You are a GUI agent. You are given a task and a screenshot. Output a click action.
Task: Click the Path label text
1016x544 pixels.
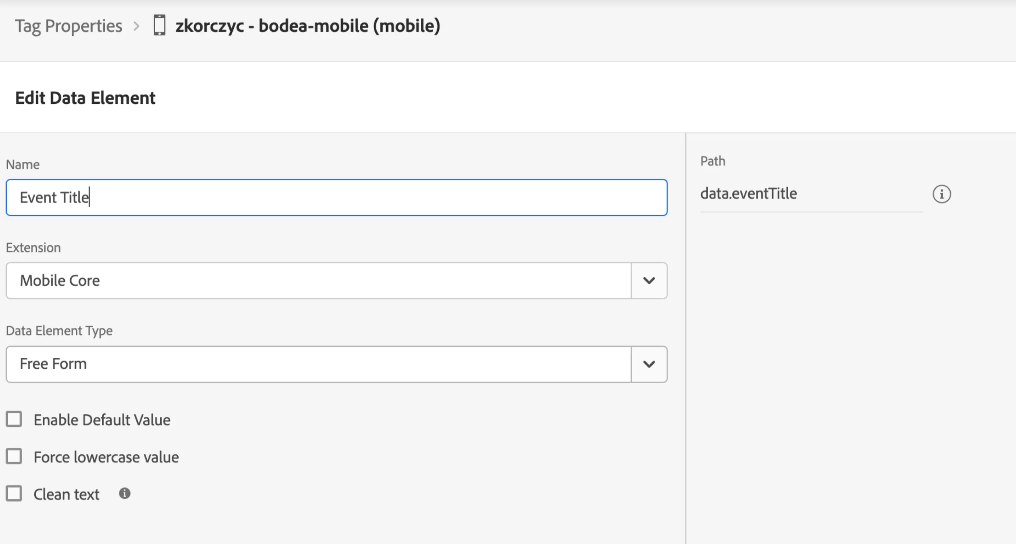(713, 161)
